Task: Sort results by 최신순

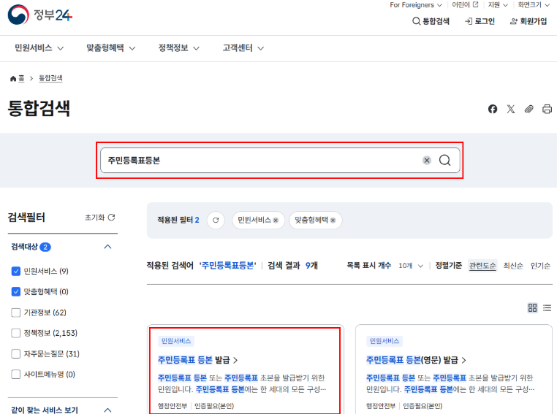Action: (x=513, y=266)
